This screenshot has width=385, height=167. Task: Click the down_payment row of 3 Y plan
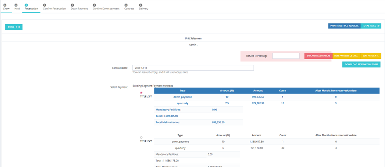point(267,97)
